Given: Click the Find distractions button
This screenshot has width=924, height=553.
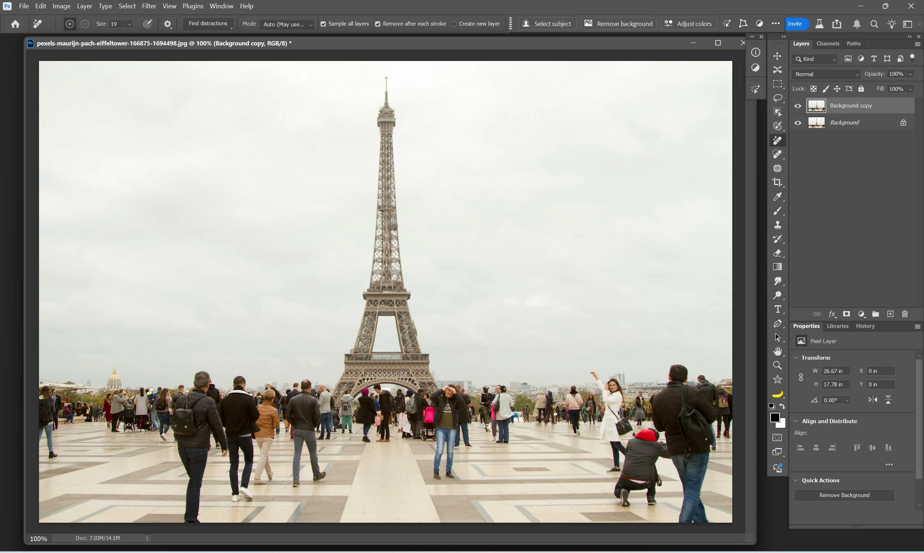Looking at the screenshot, I should [x=208, y=23].
